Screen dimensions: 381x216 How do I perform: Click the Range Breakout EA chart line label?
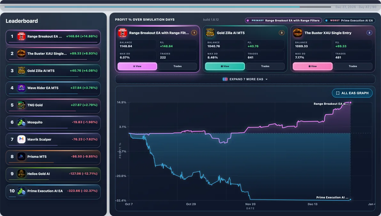(331, 104)
